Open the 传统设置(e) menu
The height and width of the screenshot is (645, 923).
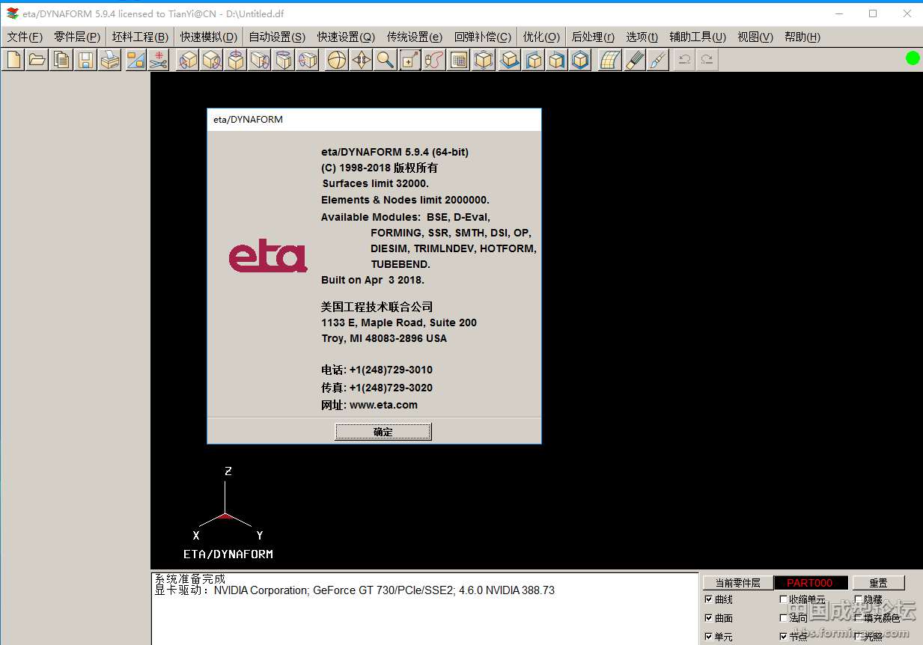[415, 37]
